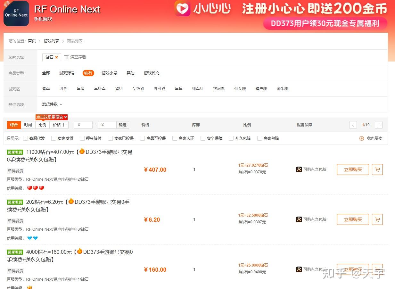Close the 点击这里更便宜 tooltip
Image resolution: width=395 pixels, height=289 pixels.
(65, 117)
